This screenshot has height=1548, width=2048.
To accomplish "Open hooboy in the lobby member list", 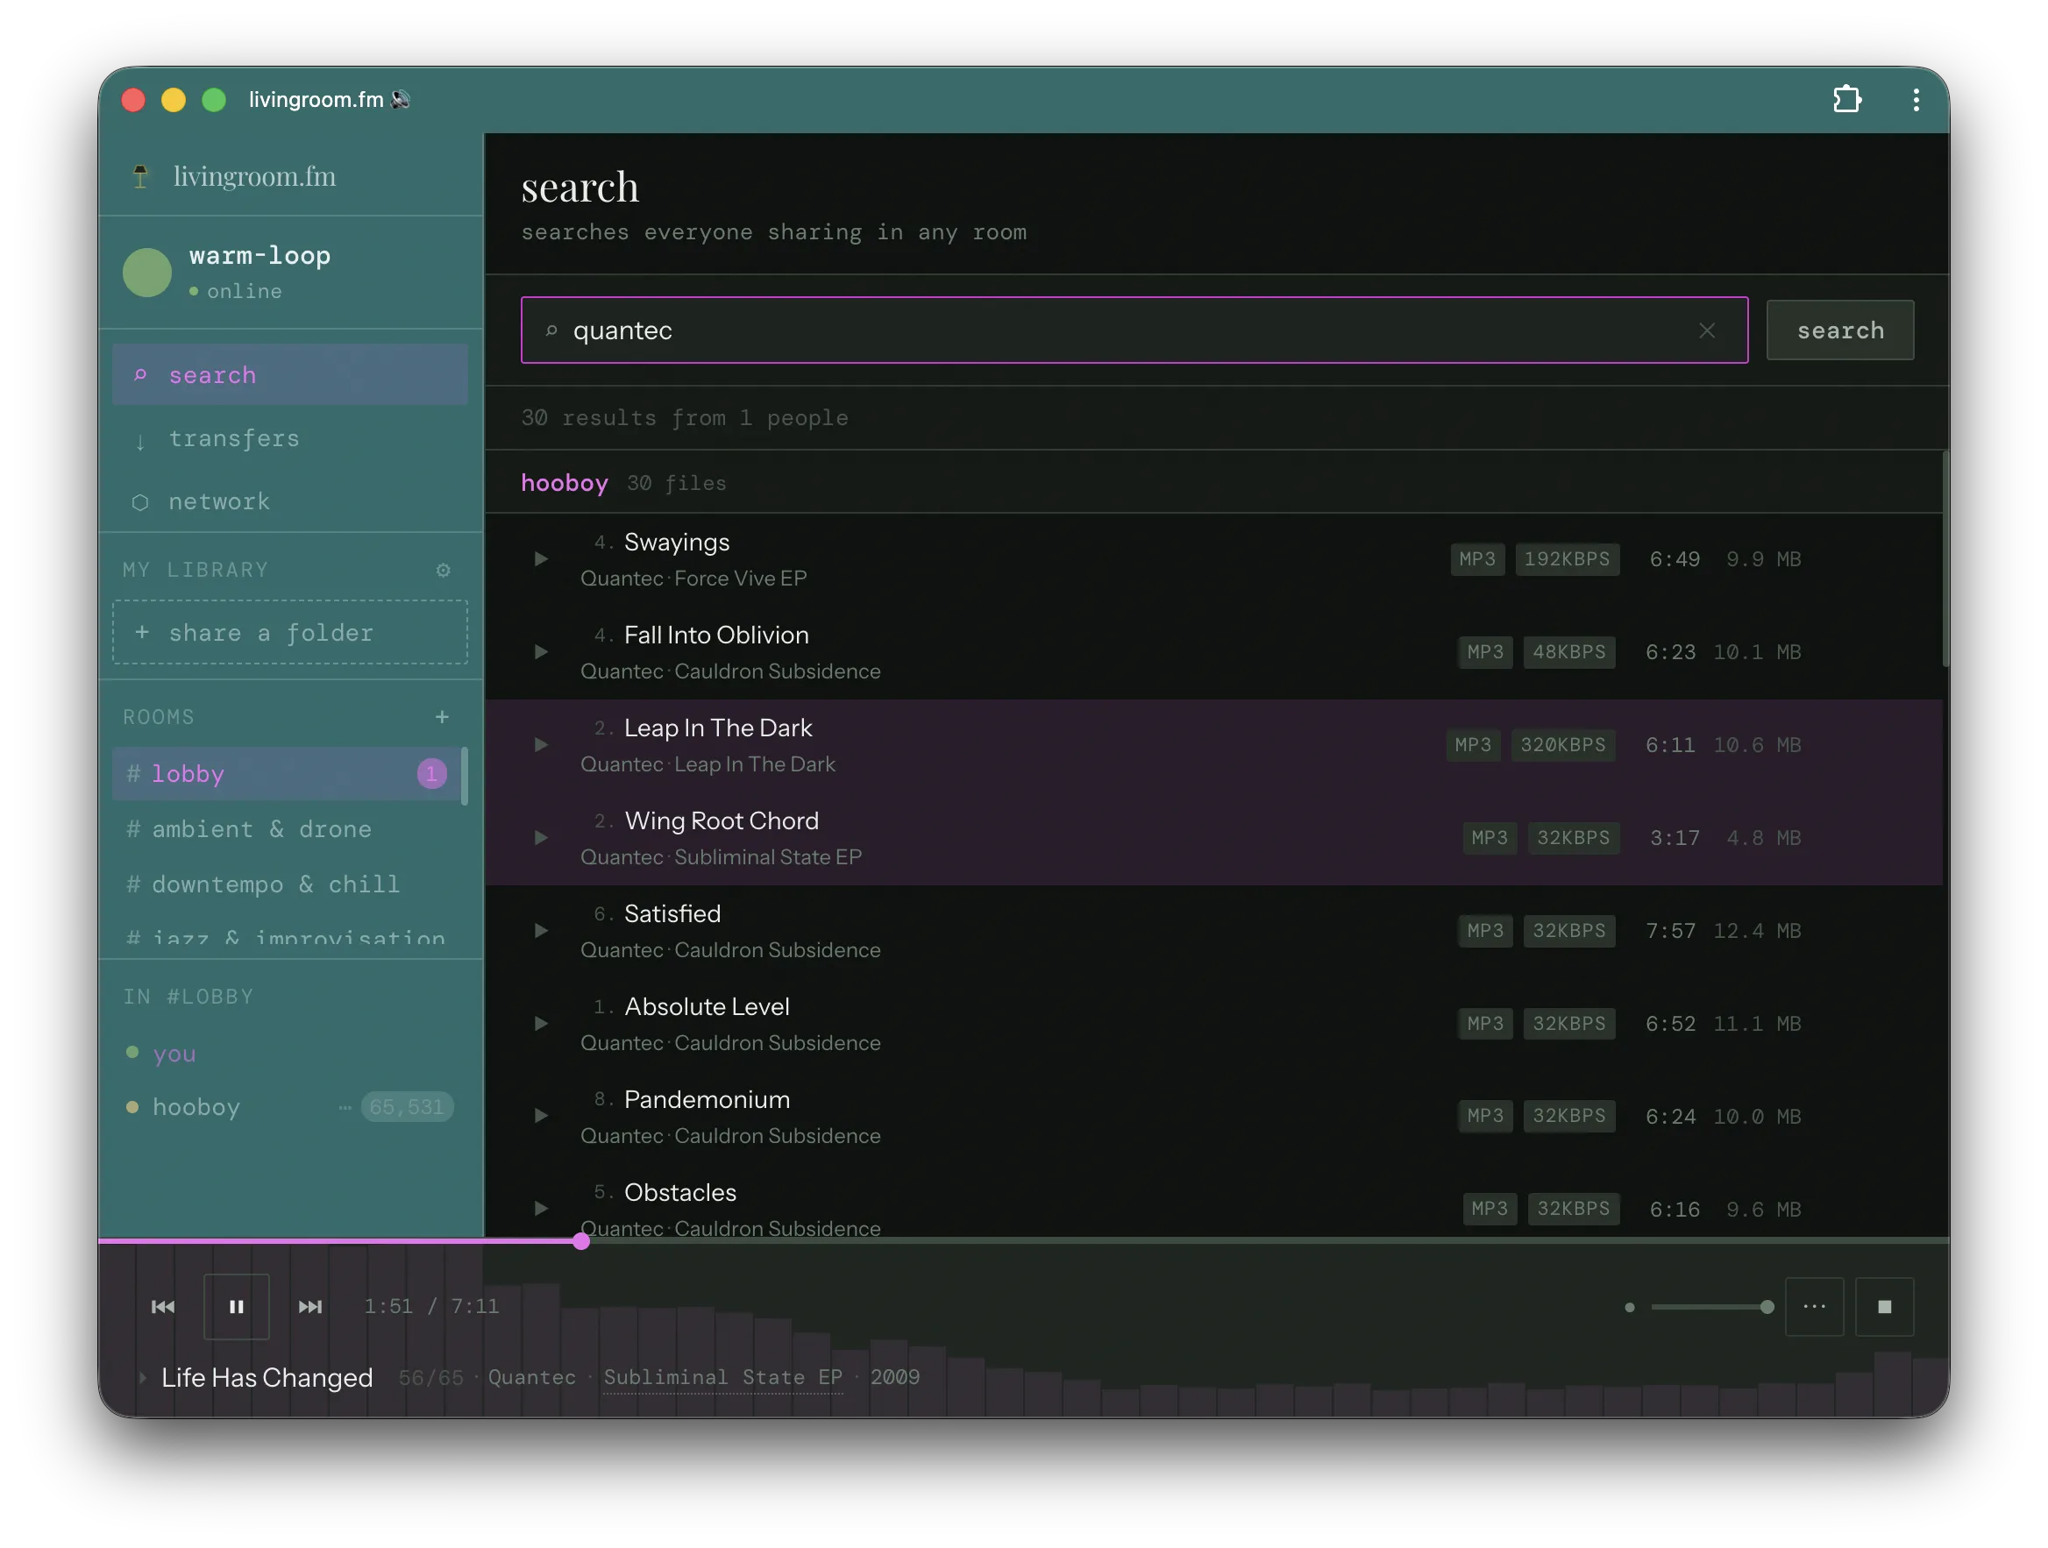I will 196,1107.
